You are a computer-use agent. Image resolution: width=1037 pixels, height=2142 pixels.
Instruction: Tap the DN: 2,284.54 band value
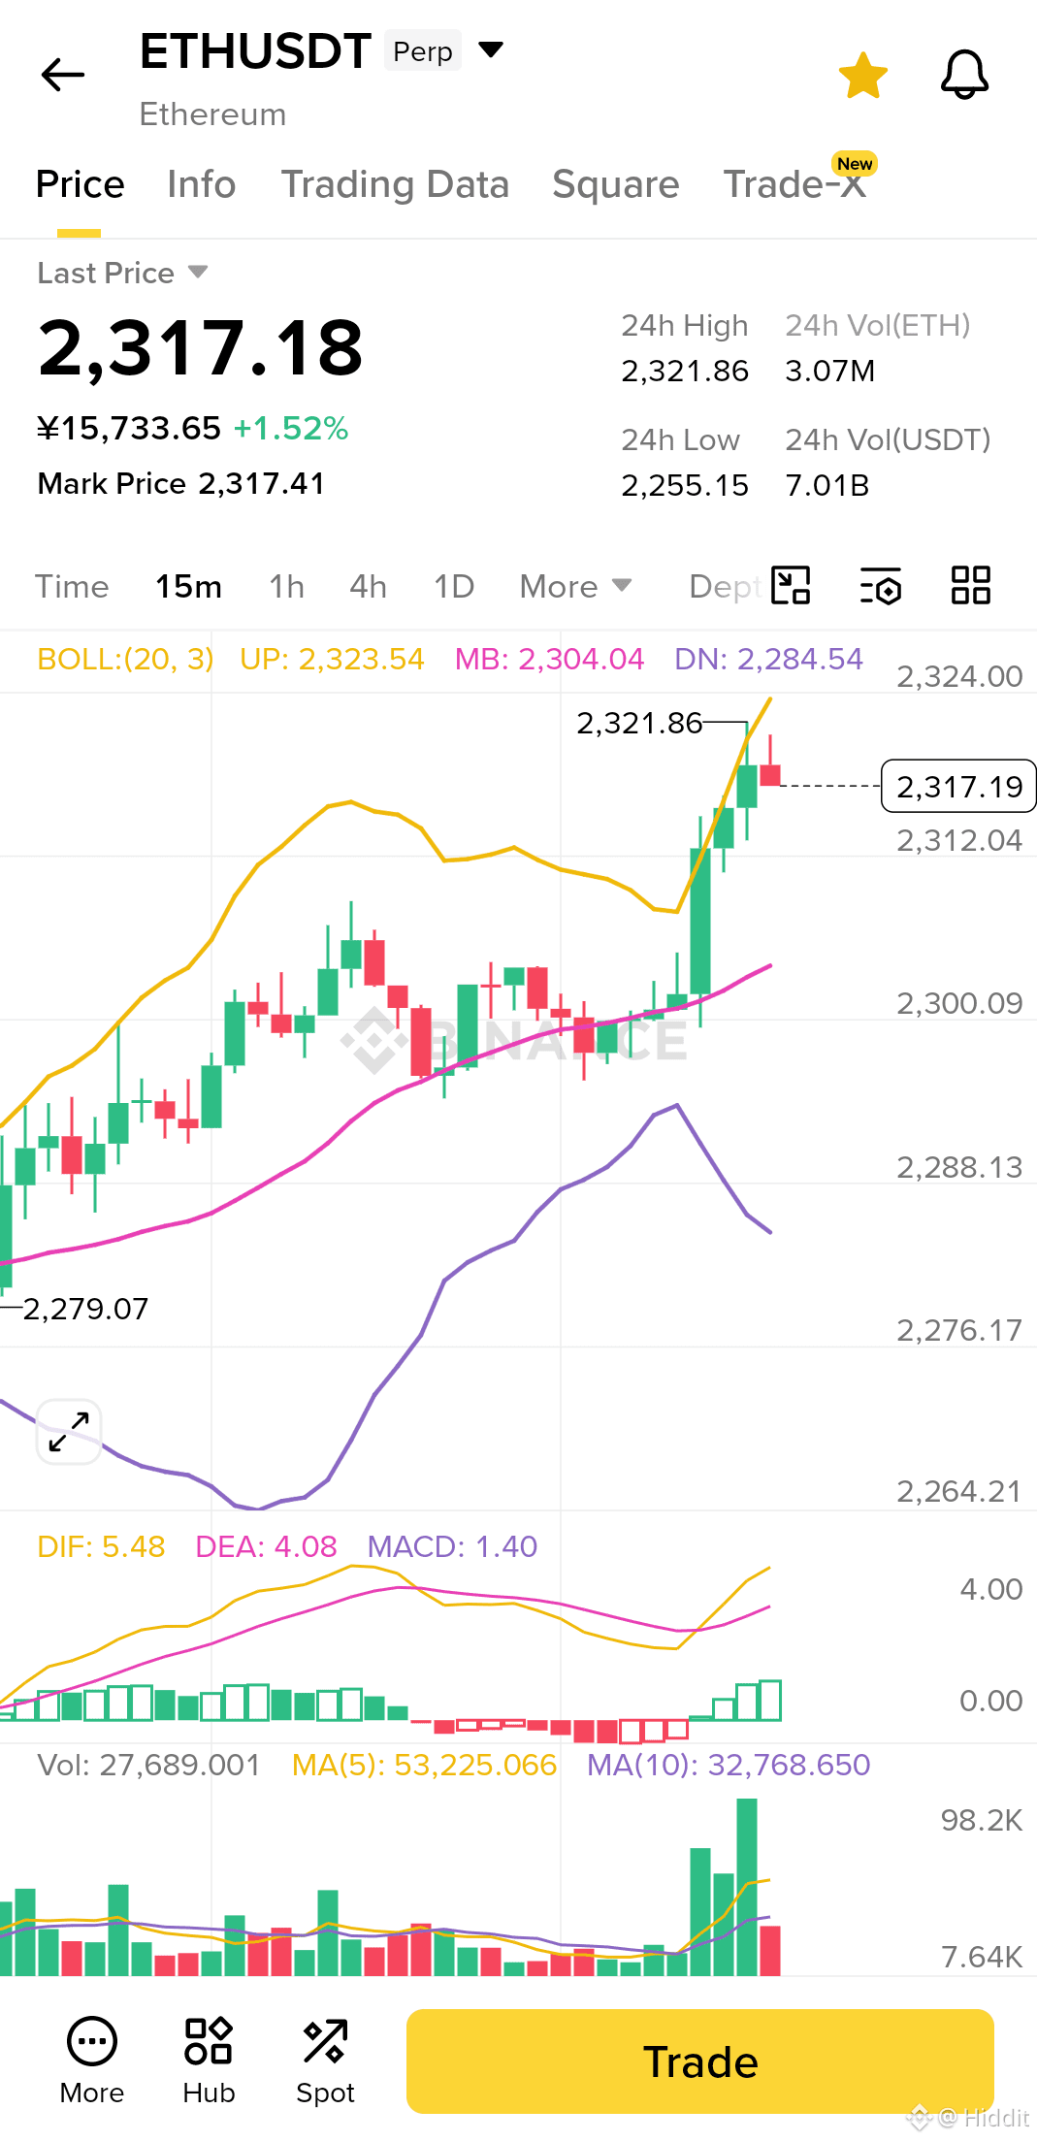click(x=768, y=659)
